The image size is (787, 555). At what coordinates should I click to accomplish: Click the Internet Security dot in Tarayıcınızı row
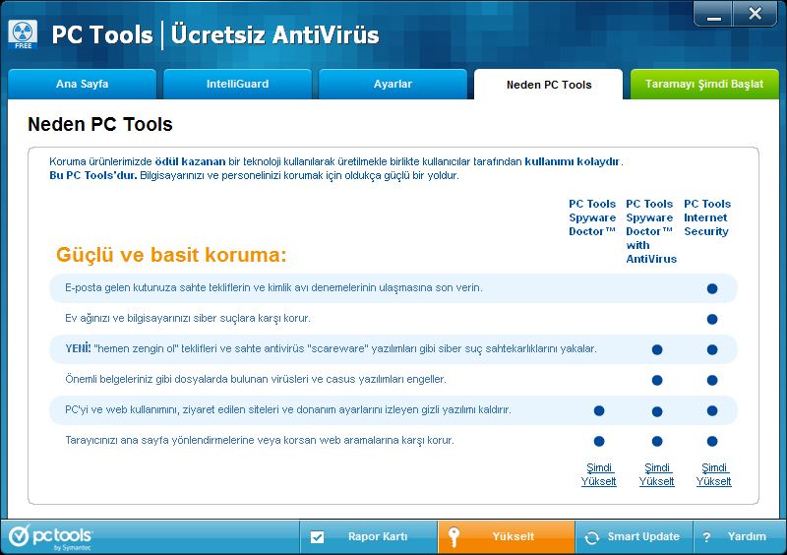[711, 442]
